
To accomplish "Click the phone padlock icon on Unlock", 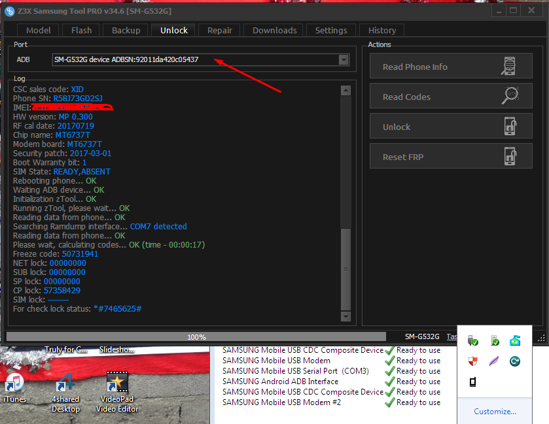I will pyautogui.click(x=510, y=126).
